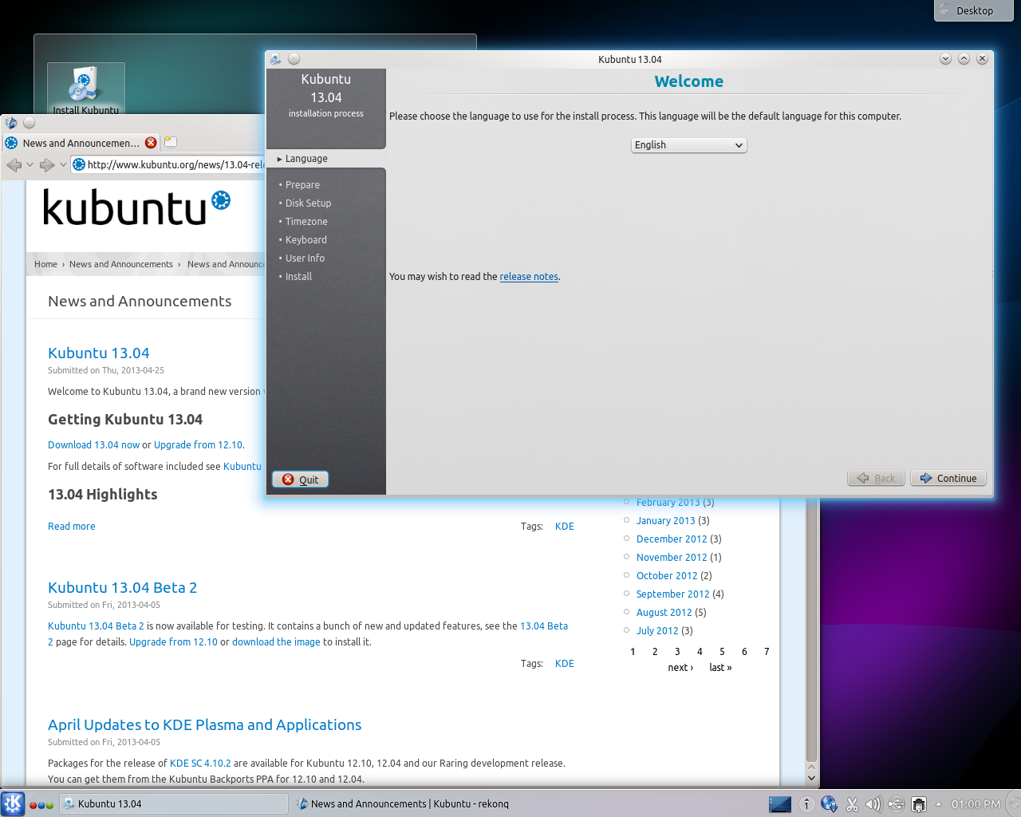Image resolution: width=1021 pixels, height=817 pixels.
Task: Click the Kubuntu logo on the webpage
Action: [x=136, y=207]
